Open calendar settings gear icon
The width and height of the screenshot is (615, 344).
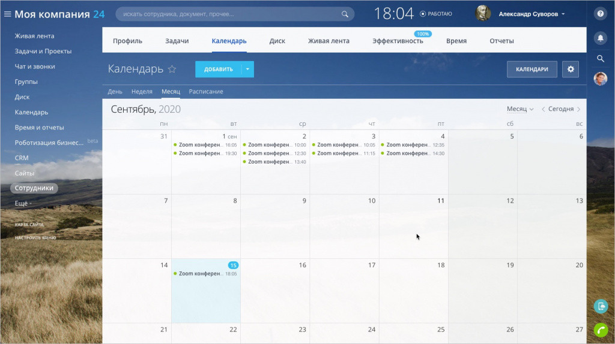pyautogui.click(x=571, y=70)
